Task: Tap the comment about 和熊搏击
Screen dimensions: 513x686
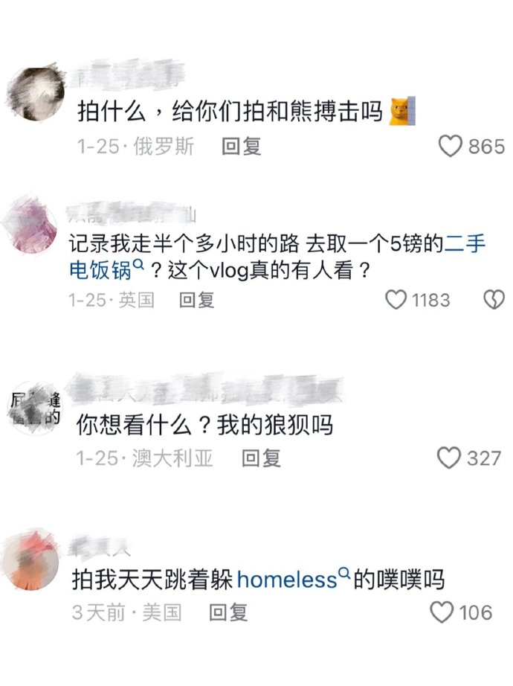Action: [230, 111]
